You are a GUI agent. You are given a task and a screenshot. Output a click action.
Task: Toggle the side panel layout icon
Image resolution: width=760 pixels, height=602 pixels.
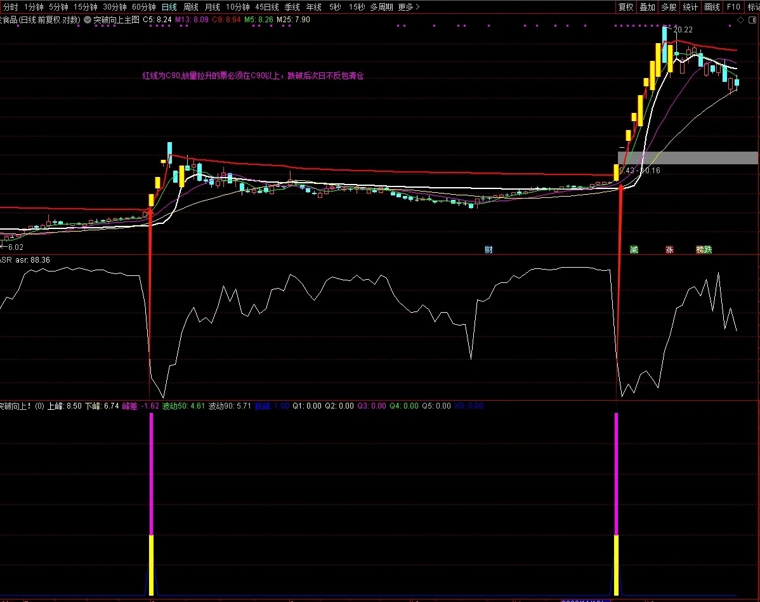[x=752, y=20]
